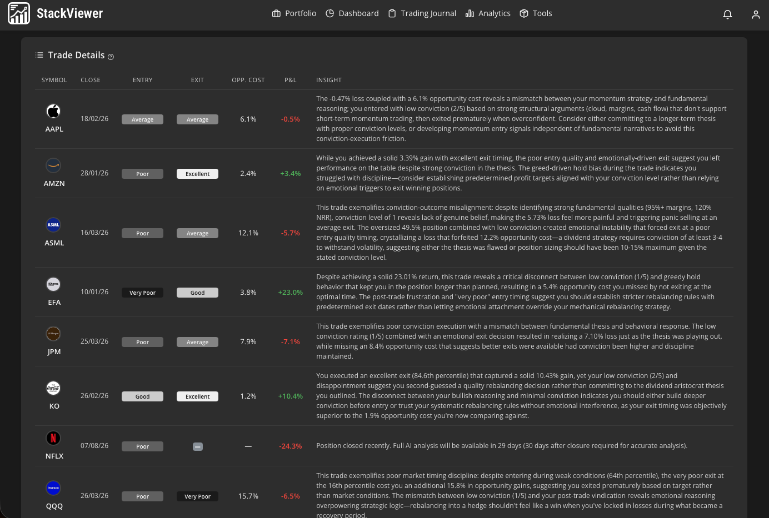The image size is (769, 518).
Task: Click the StackViewer logo icon
Action: 19,13
